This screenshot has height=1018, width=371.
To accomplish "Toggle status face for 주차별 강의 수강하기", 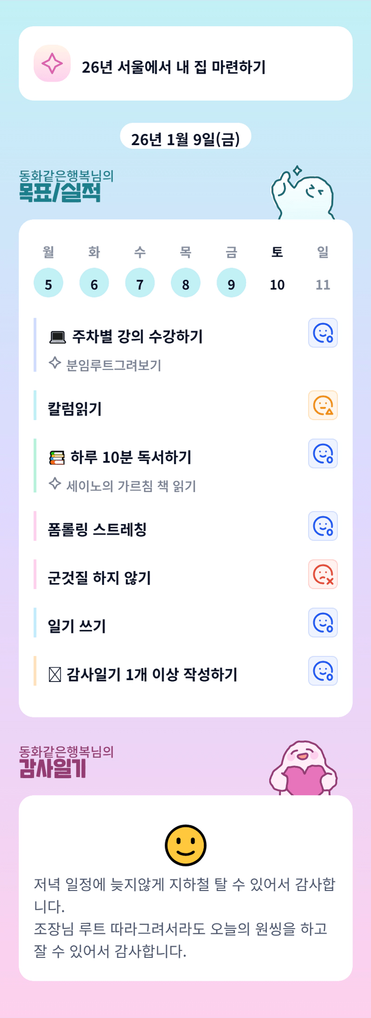I will [x=323, y=333].
